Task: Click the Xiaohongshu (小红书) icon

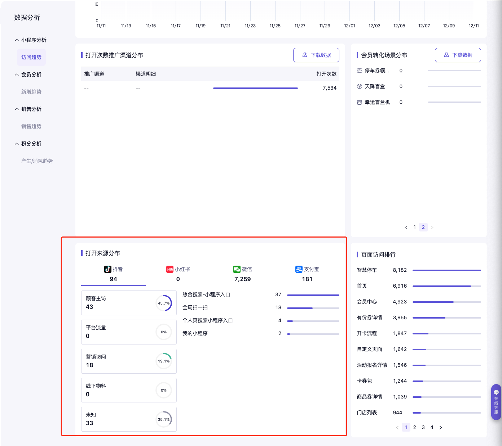Action: [169, 269]
